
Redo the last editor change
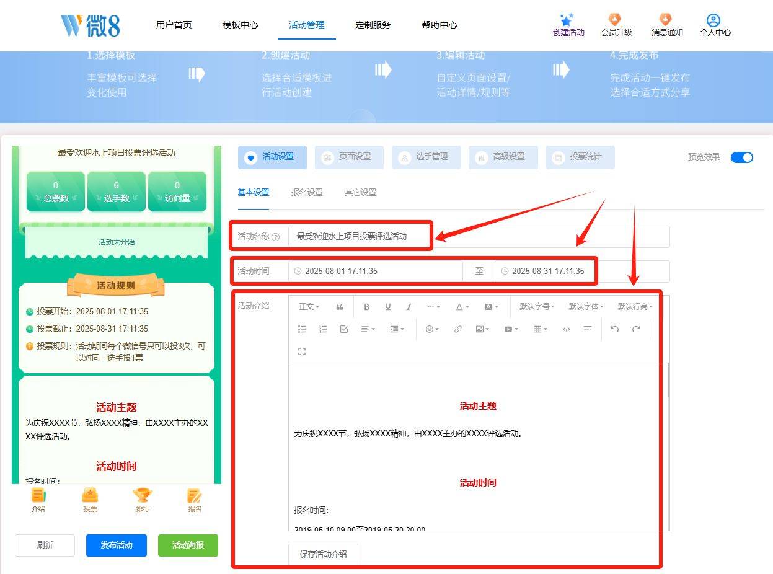pyautogui.click(x=636, y=329)
